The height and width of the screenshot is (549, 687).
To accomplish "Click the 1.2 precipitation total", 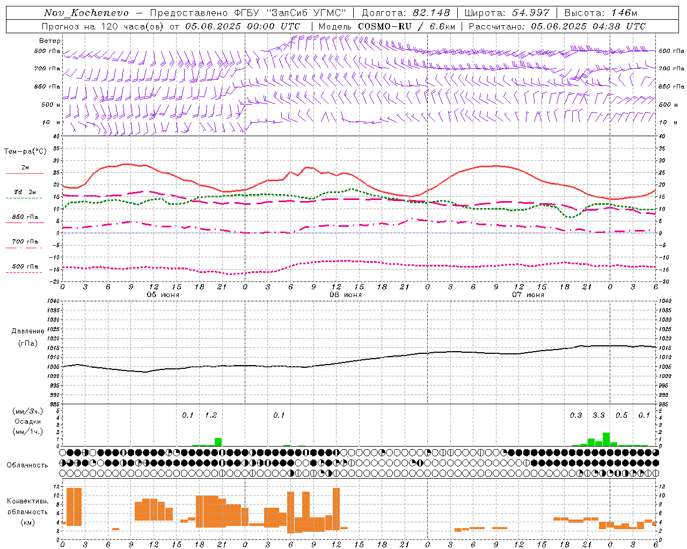I will coord(211,416).
